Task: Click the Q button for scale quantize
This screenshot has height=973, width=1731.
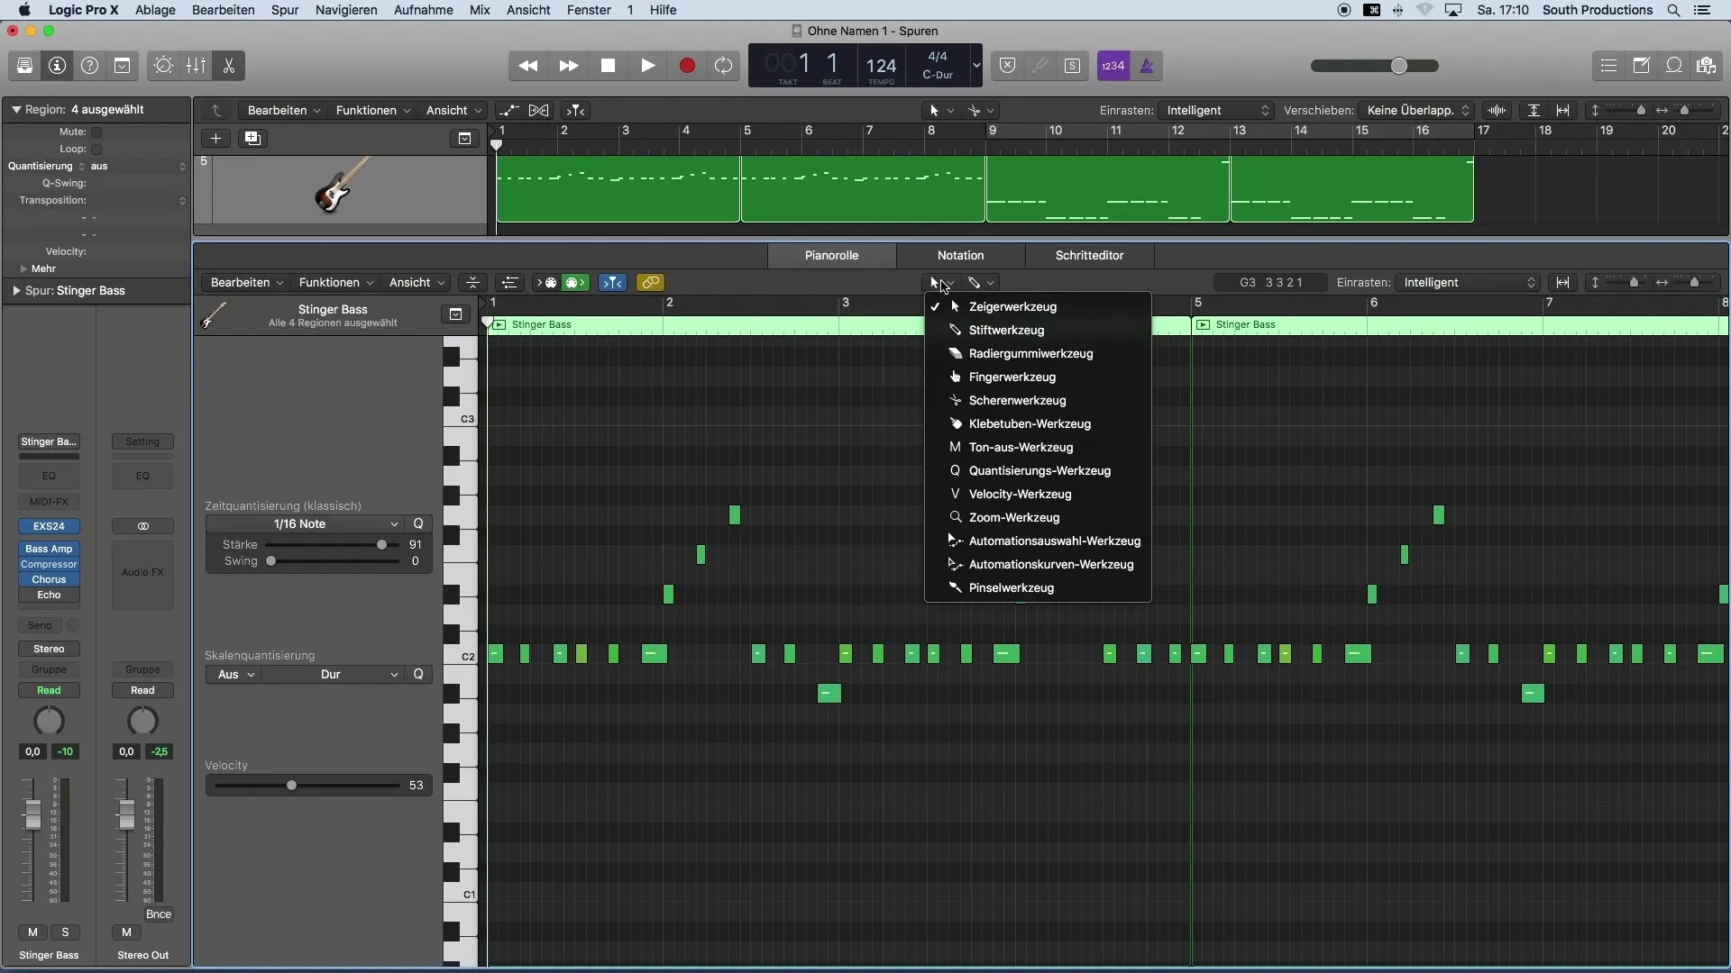Action: [418, 675]
